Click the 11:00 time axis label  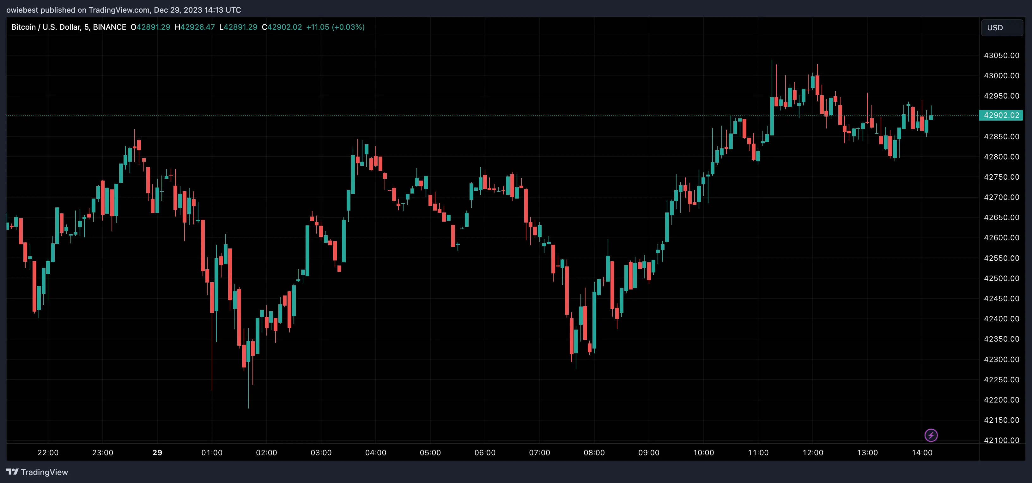pos(758,453)
